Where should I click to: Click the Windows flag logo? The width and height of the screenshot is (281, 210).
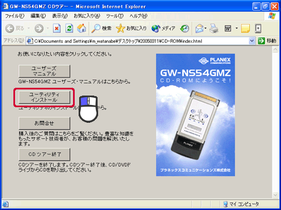[x=272, y=16]
